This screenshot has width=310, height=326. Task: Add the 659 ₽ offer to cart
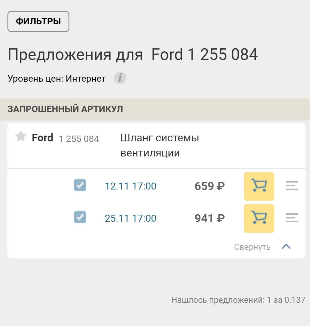tap(259, 186)
